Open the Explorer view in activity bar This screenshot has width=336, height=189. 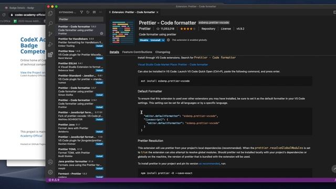50,13
